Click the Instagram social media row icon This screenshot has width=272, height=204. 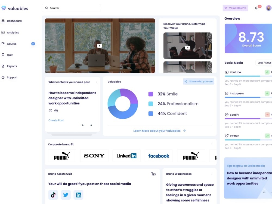pyautogui.click(x=227, y=93)
